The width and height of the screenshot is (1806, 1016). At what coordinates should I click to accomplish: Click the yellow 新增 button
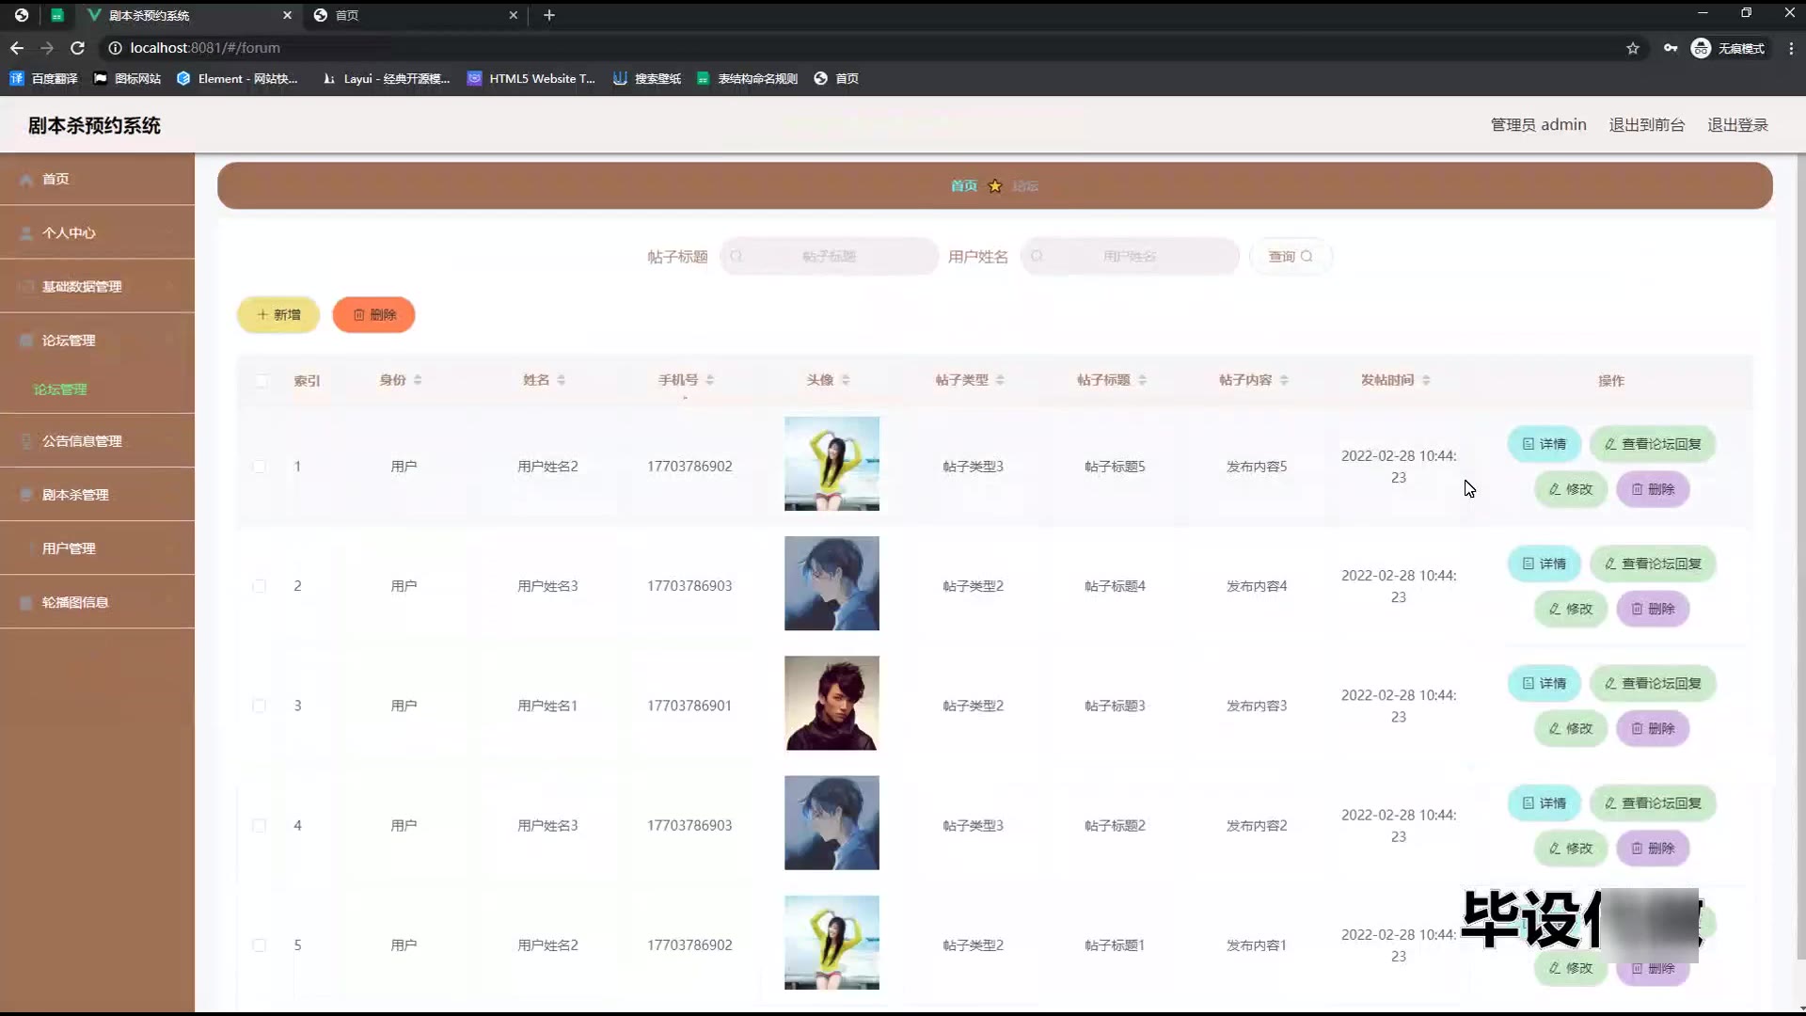(278, 315)
